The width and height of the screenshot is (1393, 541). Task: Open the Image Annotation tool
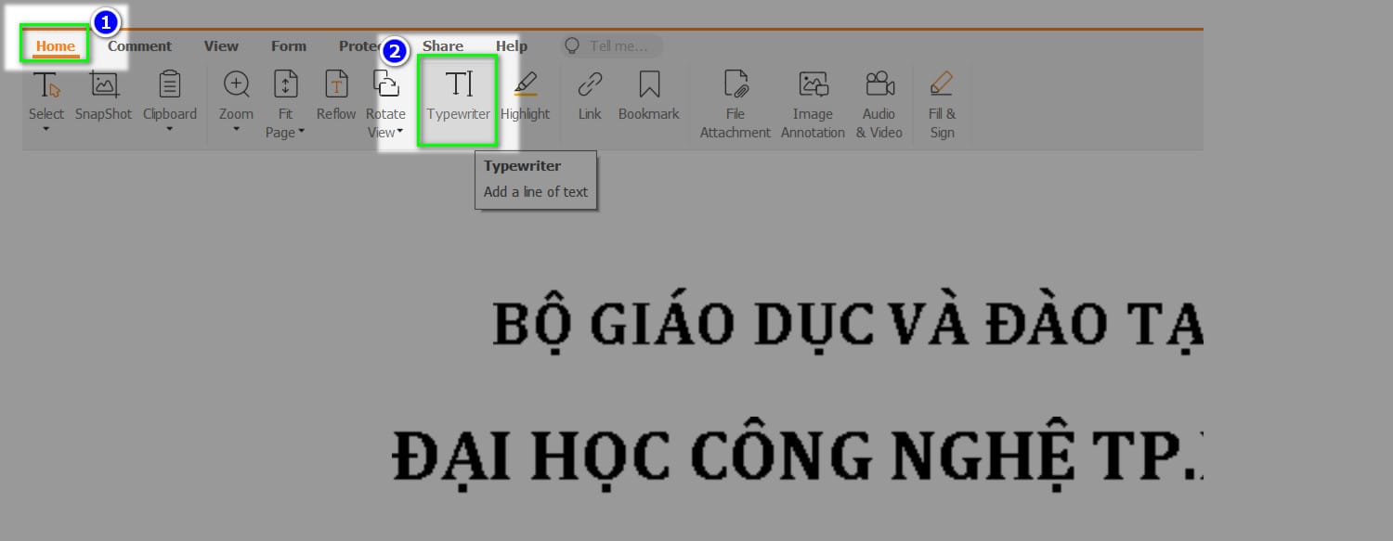click(813, 105)
